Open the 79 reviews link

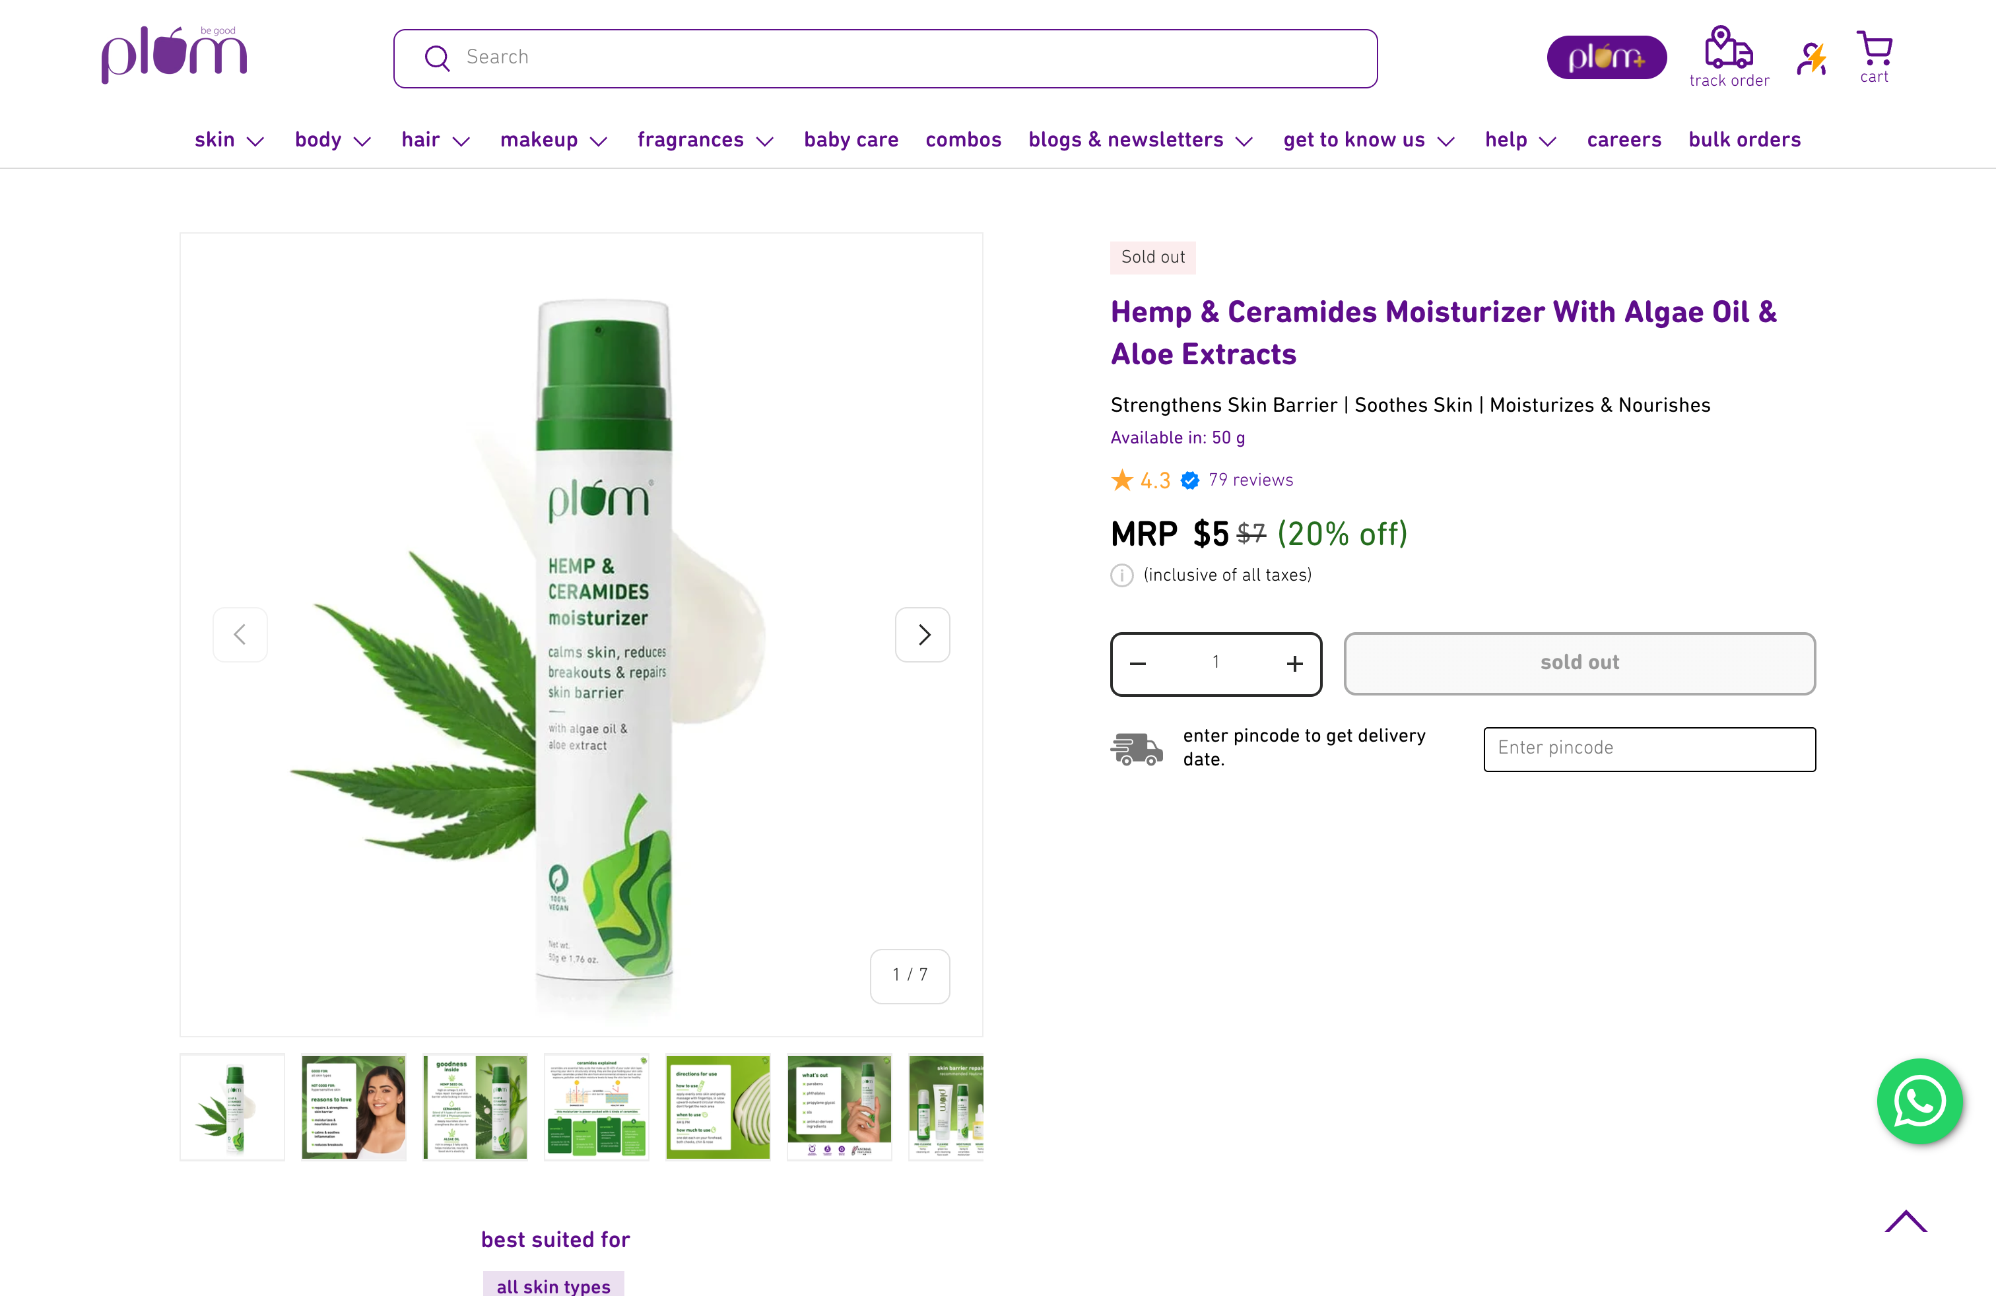pyautogui.click(x=1249, y=480)
